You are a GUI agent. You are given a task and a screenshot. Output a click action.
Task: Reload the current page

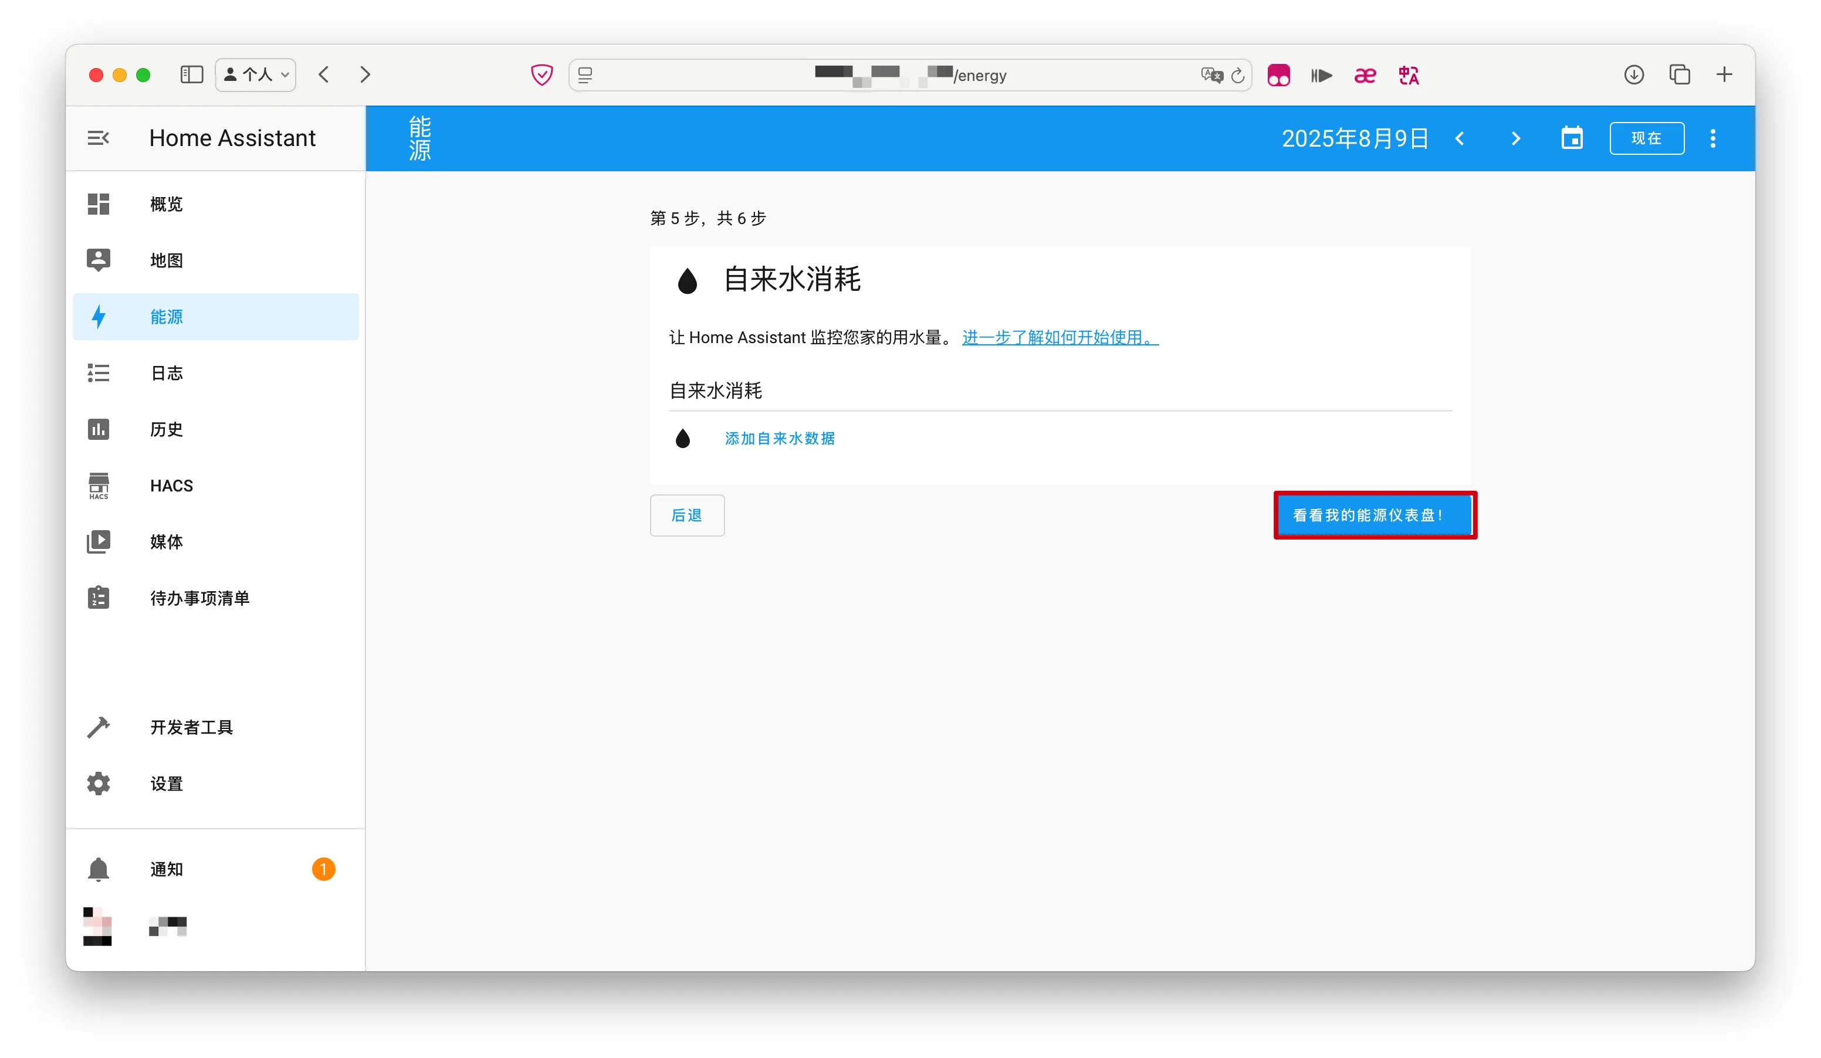coord(1238,75)
